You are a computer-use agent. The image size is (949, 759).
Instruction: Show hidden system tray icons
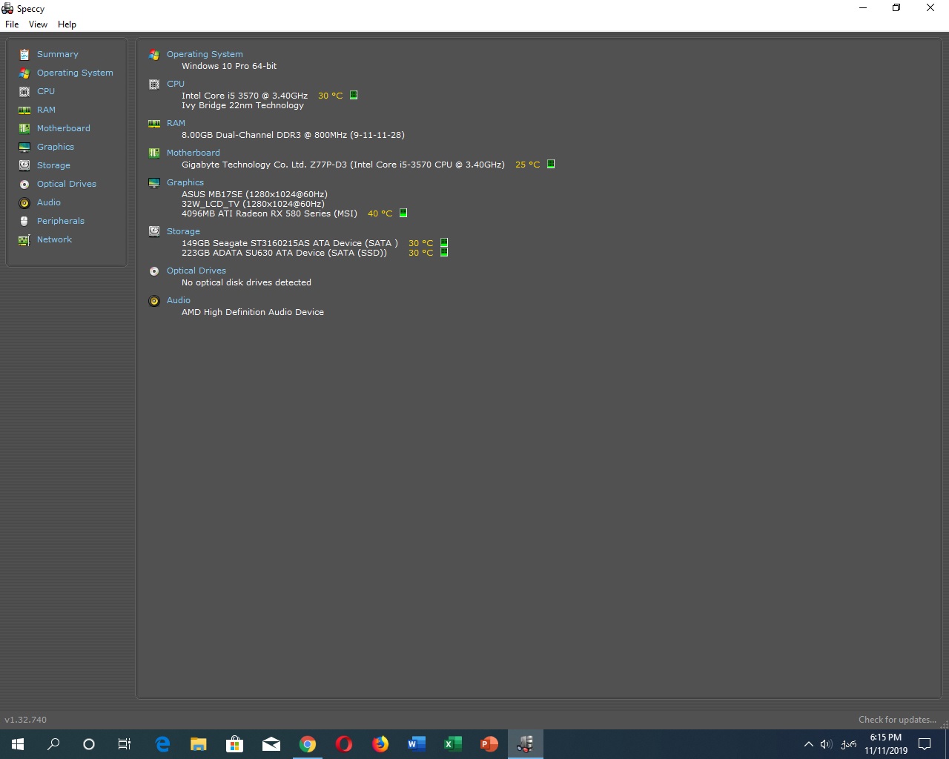click(809, 744)
